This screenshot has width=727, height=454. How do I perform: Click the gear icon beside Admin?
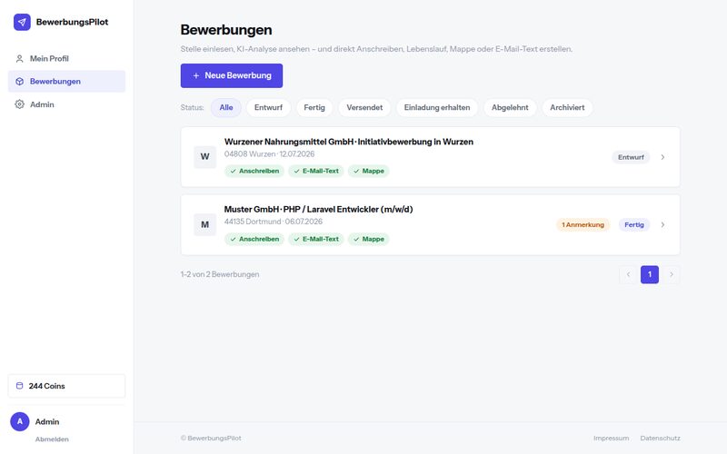19,104
